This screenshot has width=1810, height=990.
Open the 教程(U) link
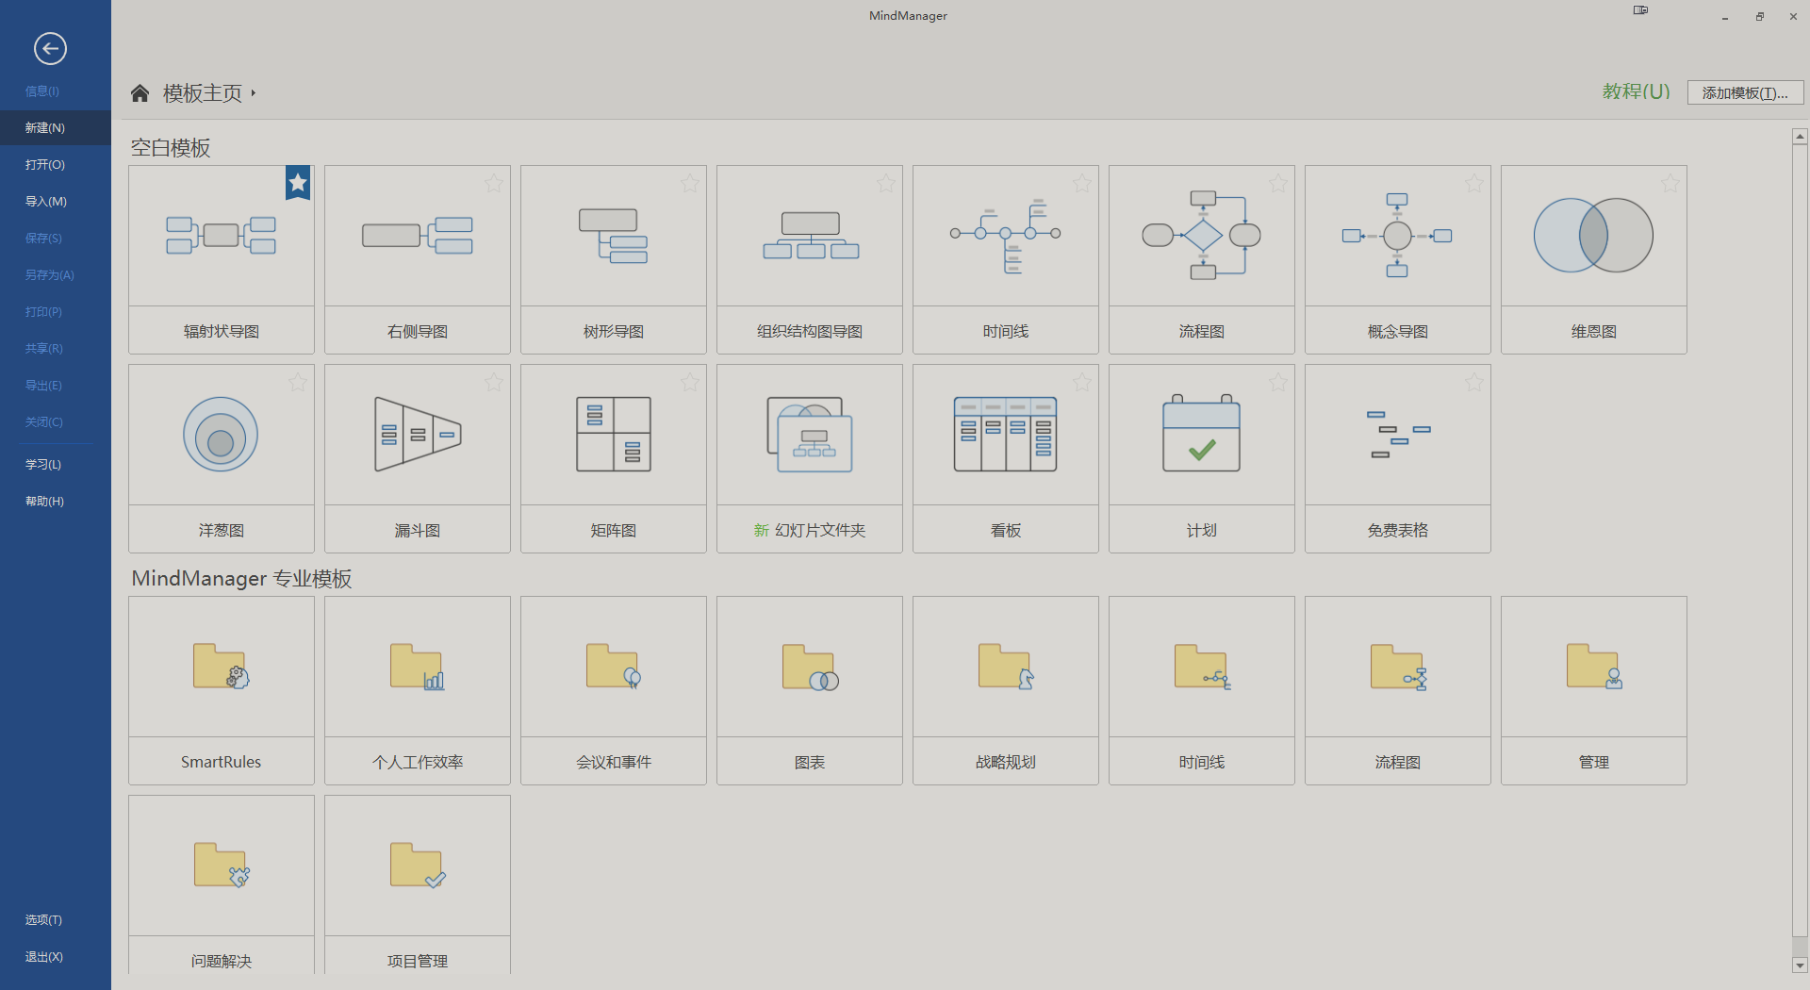[x=1635, y=91]
